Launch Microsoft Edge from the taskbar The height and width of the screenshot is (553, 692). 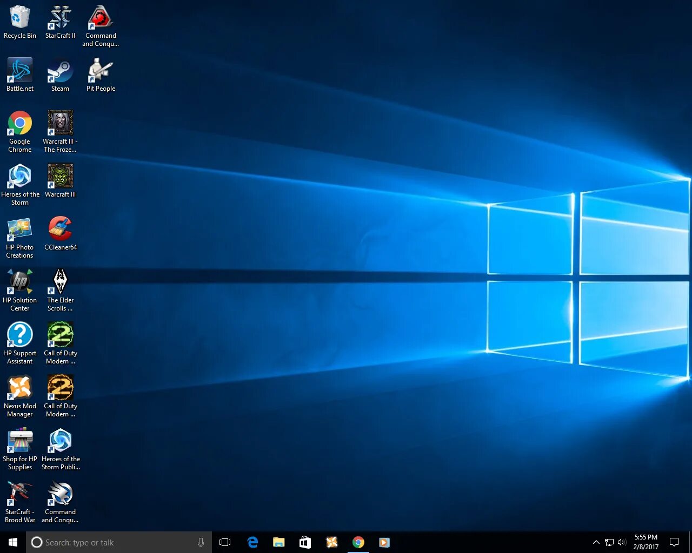[x=252, y=542]
